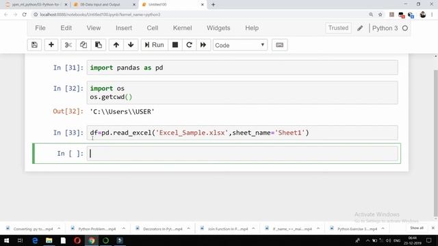Open the Chrome zoom magnifier icon
Screen dimensions: 438x246
coord(371,14)
